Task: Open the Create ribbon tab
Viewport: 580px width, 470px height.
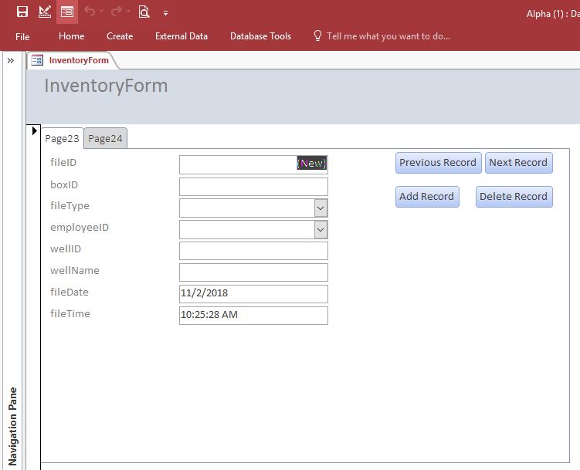Action: coord(120,36)
